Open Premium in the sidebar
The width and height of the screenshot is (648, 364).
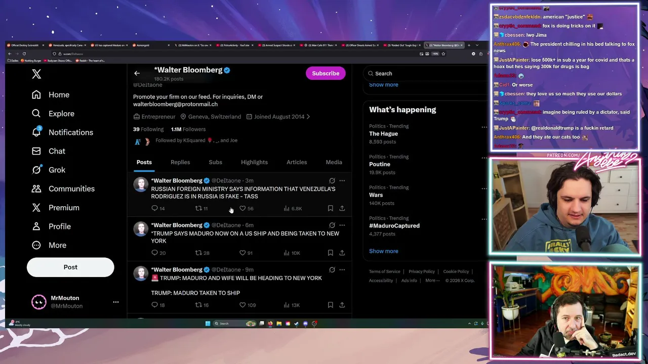[x=56, y=208]
